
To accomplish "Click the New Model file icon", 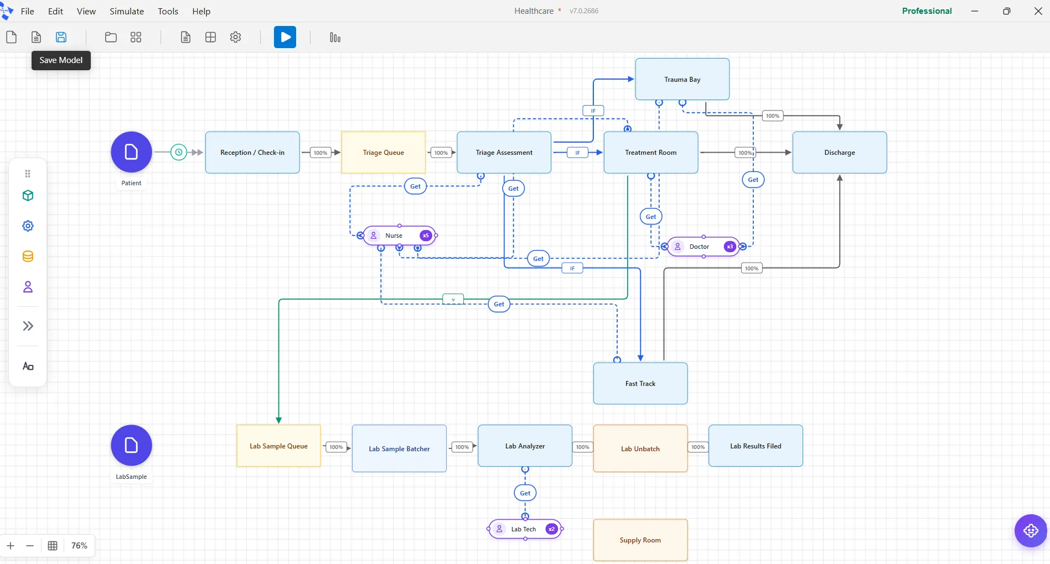I will [11, 37].
